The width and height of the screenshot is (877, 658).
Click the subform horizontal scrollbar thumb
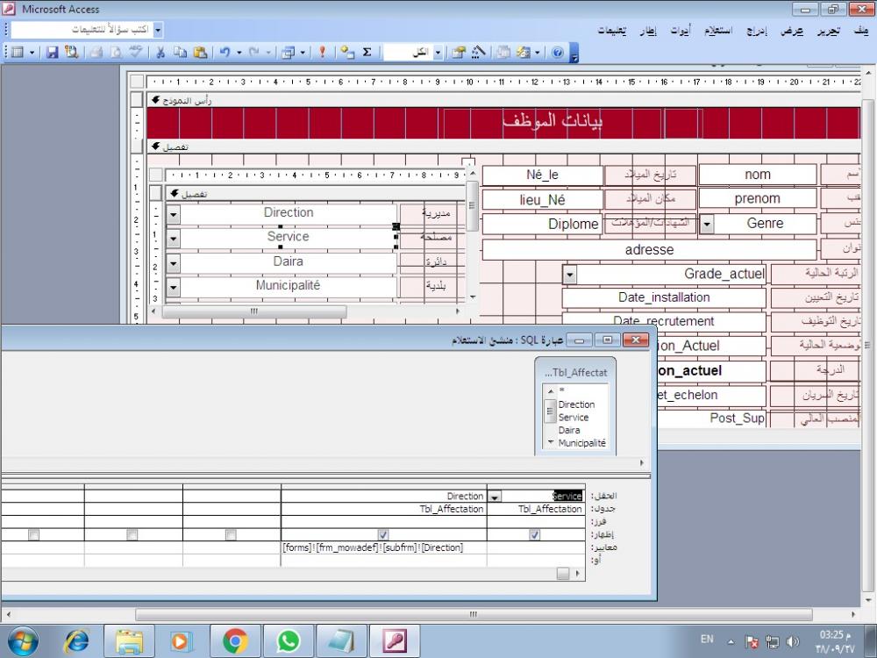point(254,311)
